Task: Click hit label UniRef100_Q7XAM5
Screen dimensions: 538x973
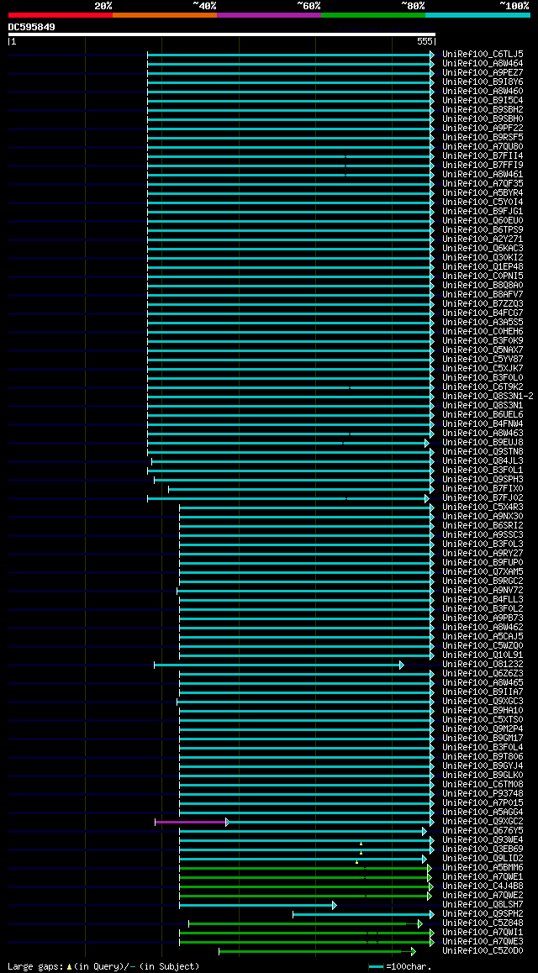Action: click(483, 572)
